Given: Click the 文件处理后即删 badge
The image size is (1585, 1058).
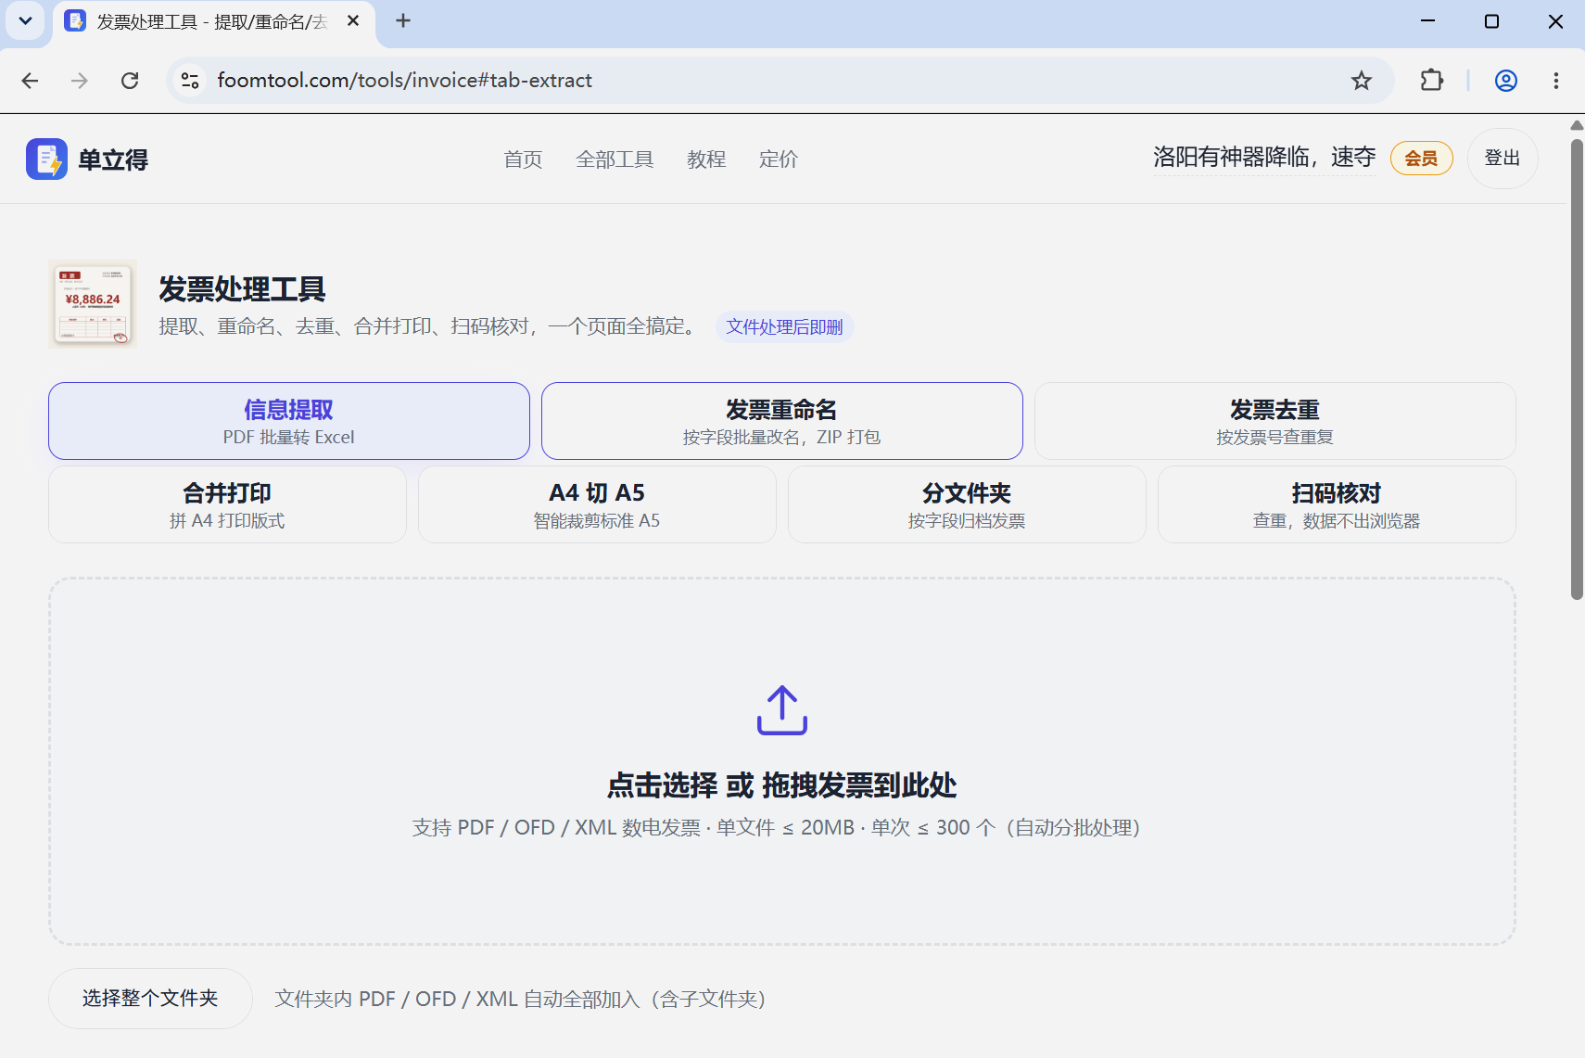Looking at the screenshot, I should click(x=784, y=326).
